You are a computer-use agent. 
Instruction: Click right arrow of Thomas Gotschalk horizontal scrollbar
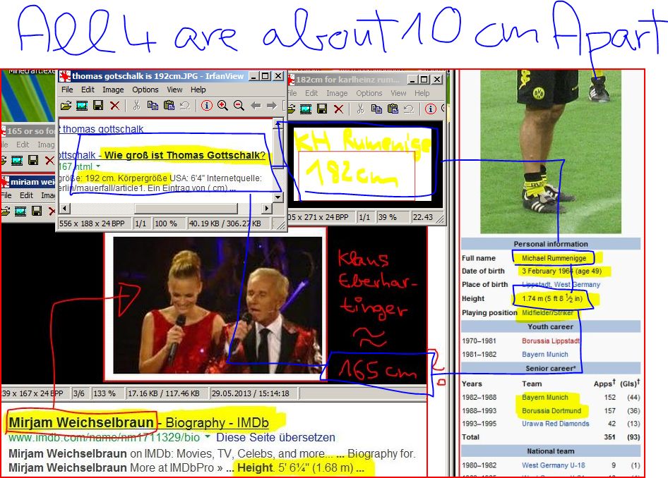(x=267, y=209)
